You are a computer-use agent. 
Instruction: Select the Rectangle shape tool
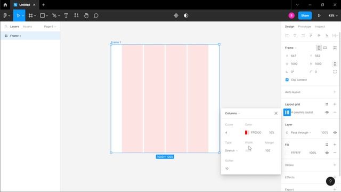click(x=43, y=15)
